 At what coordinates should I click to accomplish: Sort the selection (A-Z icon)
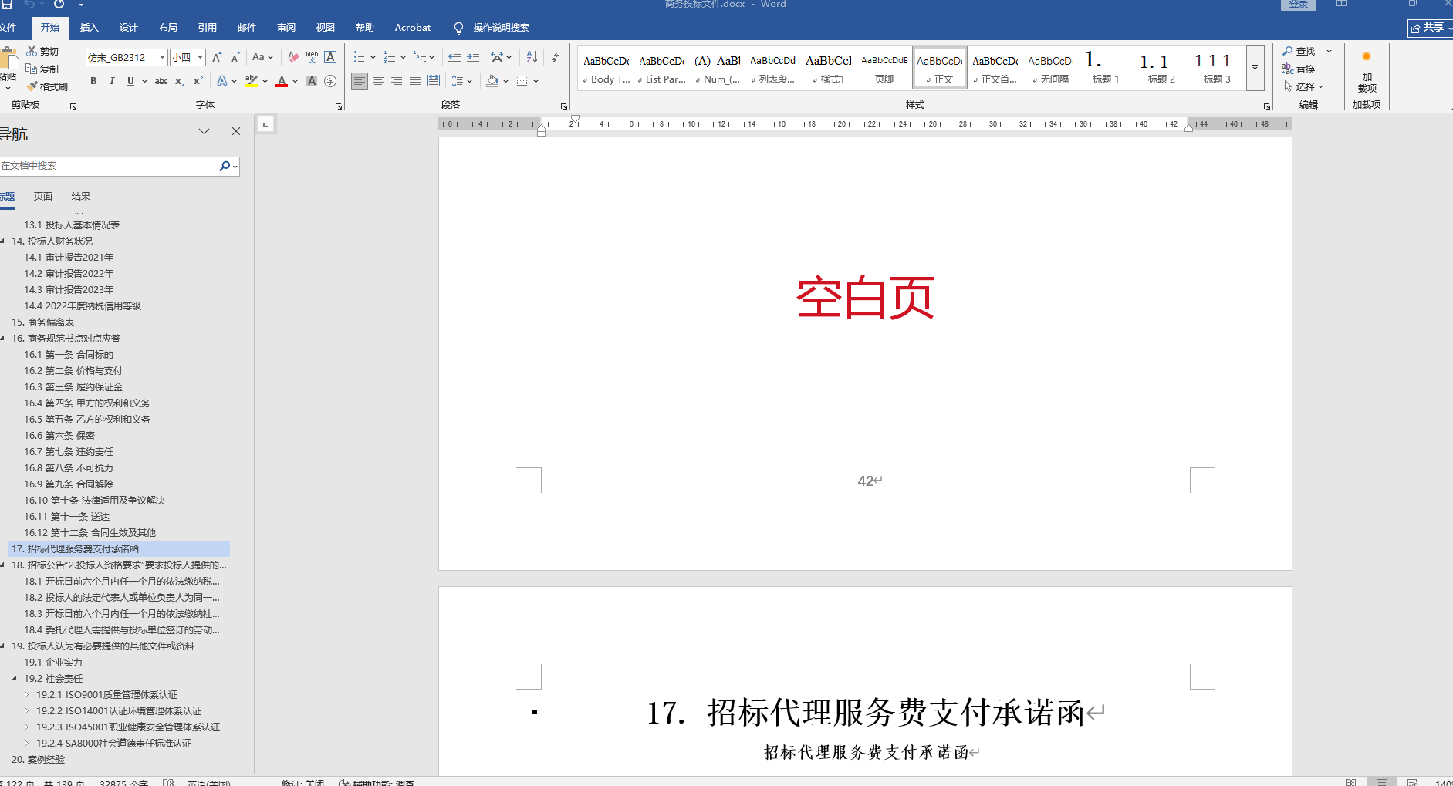(532, 57)
